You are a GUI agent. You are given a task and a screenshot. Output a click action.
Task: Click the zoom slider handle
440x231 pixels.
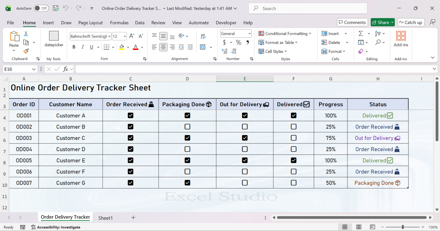tap(403, 227)
